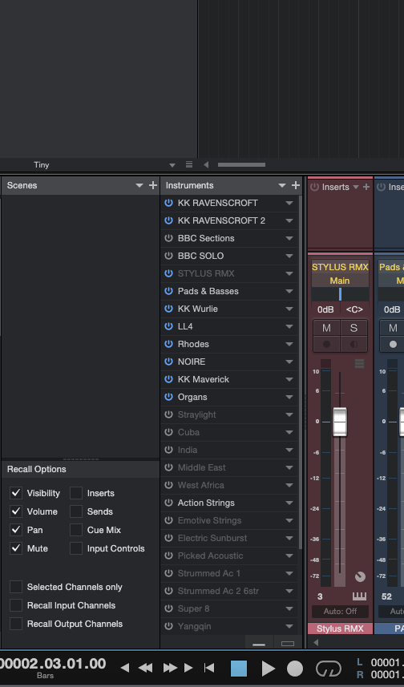
Task: Click the channel options lines icon above fader
Action: [359, 363]
